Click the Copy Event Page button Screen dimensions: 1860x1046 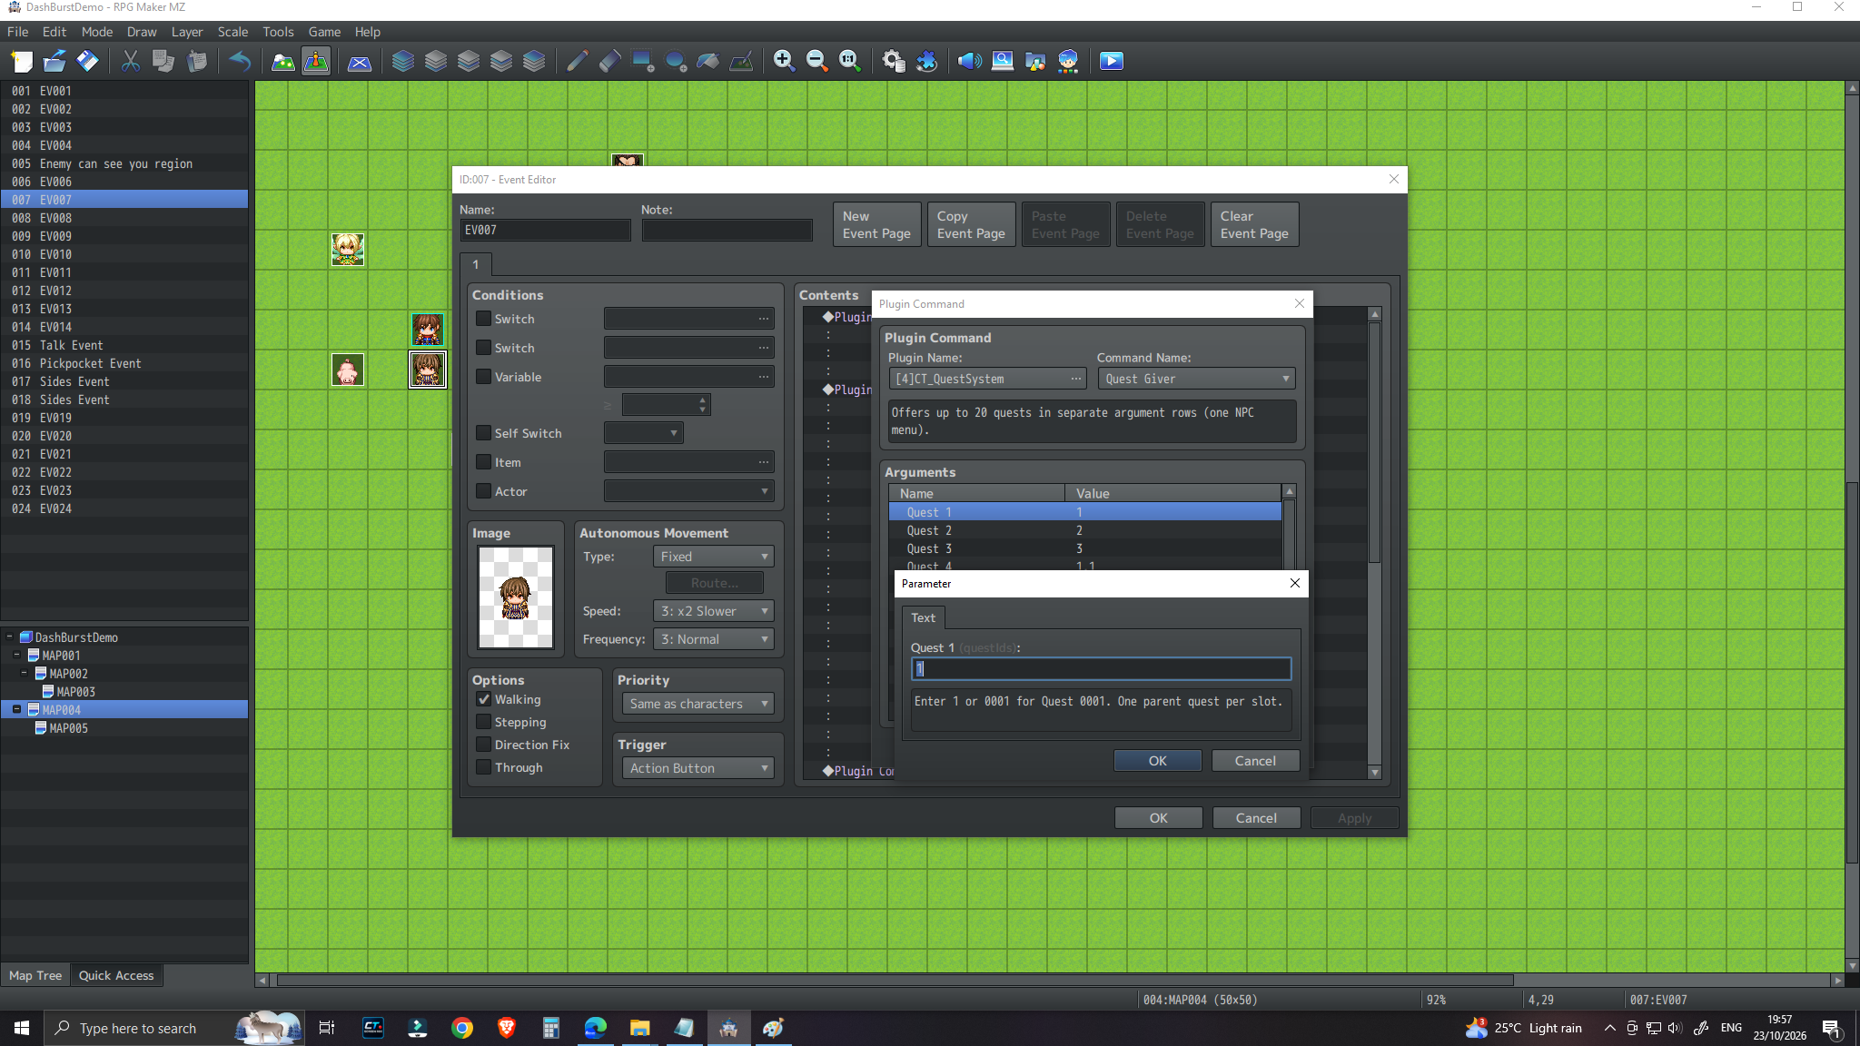971,224
